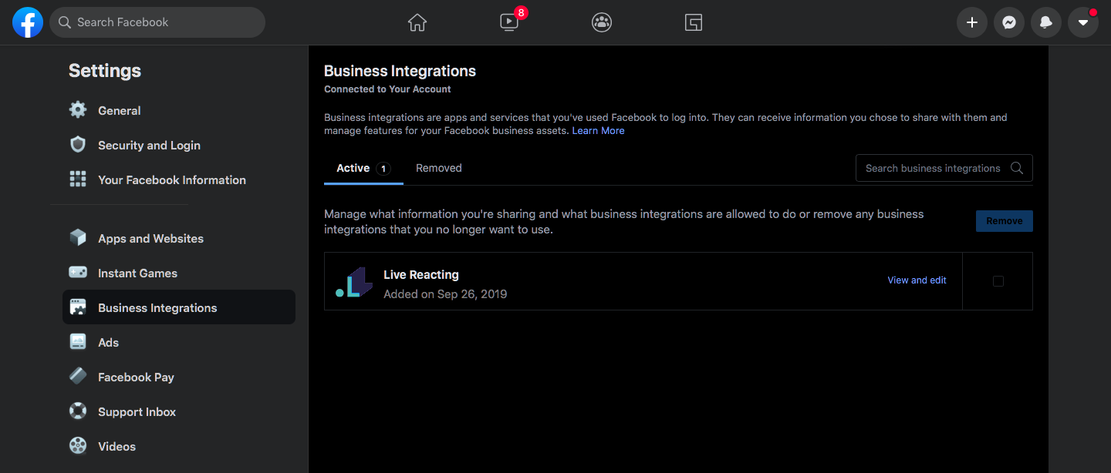The image size is (1111, 473).
Task: Click the Live Reacting app logo
Action: click(x=354, y=283)
